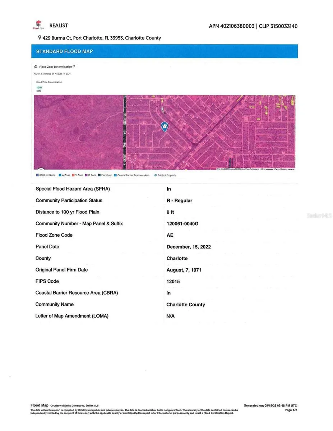Click the Floodway legend swatch
The height and width of the screenshot is (431, 333).
99,175
